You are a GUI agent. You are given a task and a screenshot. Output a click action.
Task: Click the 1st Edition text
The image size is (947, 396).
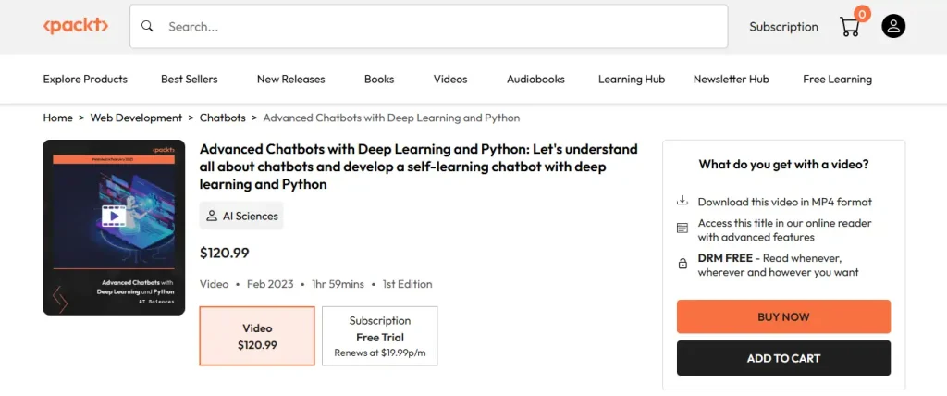pyautogui.click(x=408, y=284)
